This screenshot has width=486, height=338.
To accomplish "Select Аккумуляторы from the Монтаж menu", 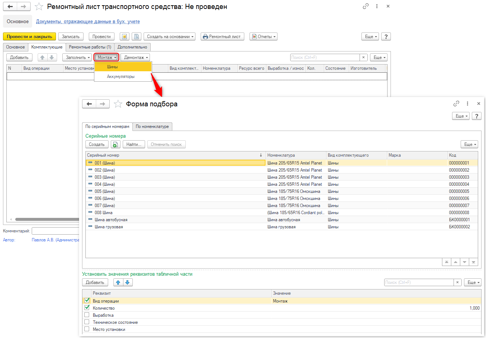I will (120, 76).
